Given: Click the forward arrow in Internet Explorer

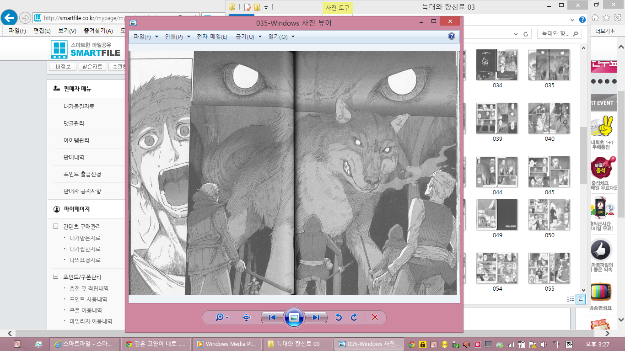Looking at the screenshot, I should coord(25,18).
